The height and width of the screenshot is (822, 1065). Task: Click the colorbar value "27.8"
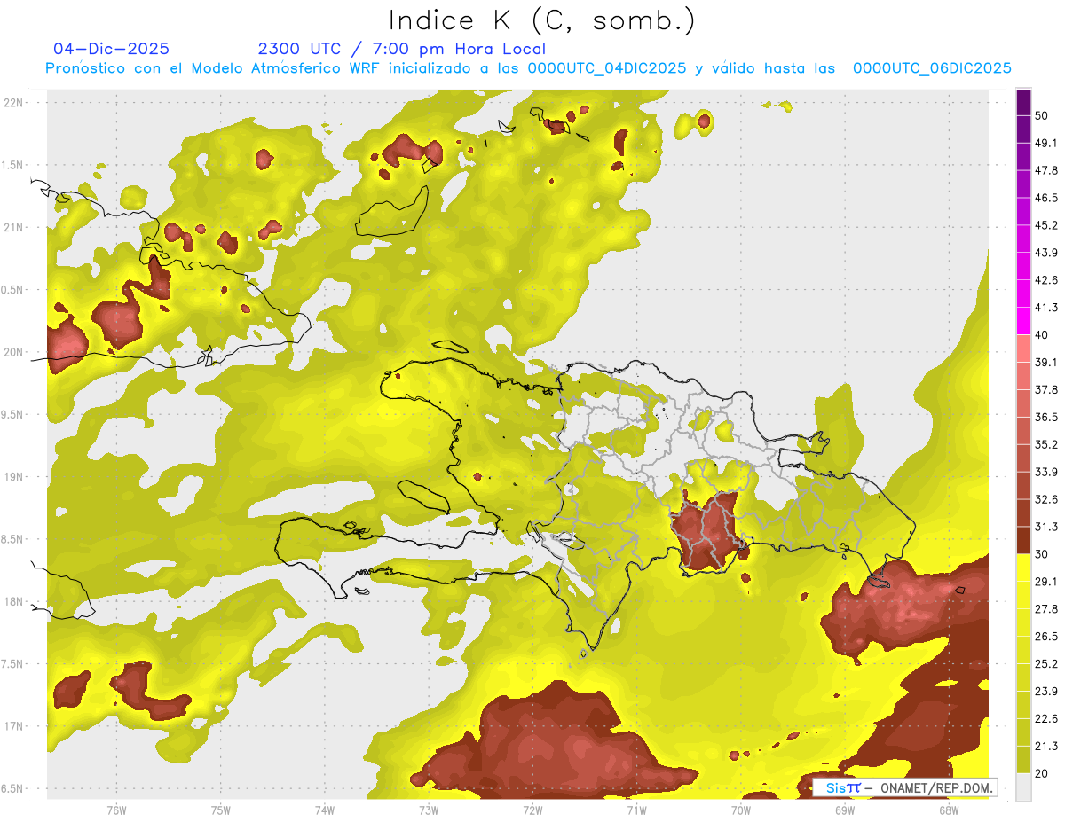tap(1046, 609)
